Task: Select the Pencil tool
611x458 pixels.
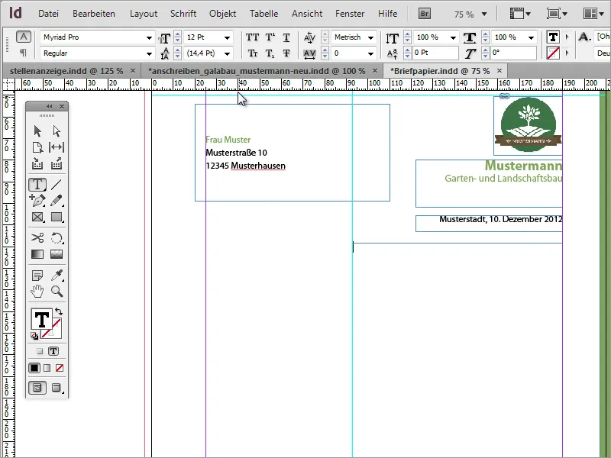Action: point(57,200)
